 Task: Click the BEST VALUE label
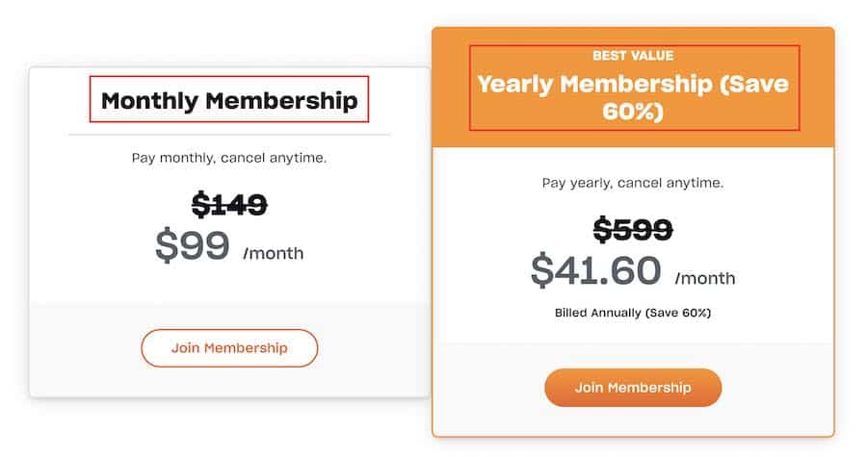tap(633, 56)
